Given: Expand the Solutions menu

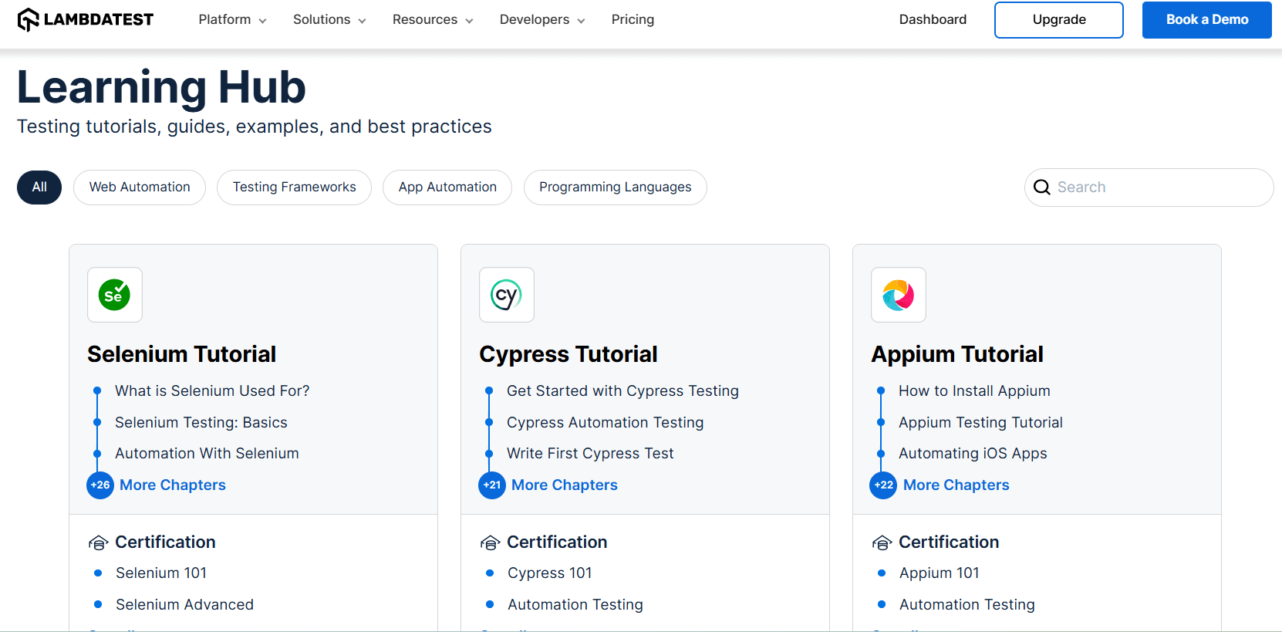Looking at the screenshot, I should [x=329, y=19].
